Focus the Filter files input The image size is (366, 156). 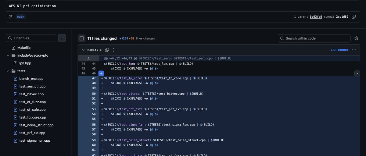tap(31, 38)
